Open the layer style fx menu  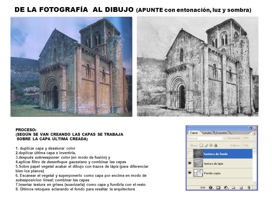pyautogui.click(x=211, y=188)
